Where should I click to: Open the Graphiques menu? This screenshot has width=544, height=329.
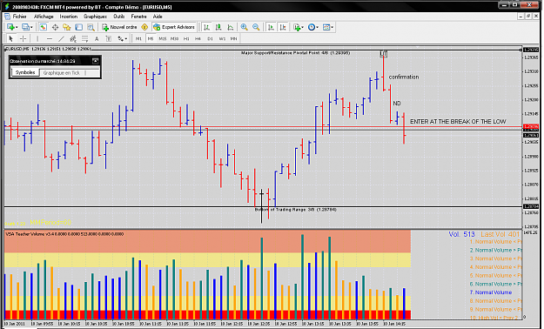click(x=95, y=17)
